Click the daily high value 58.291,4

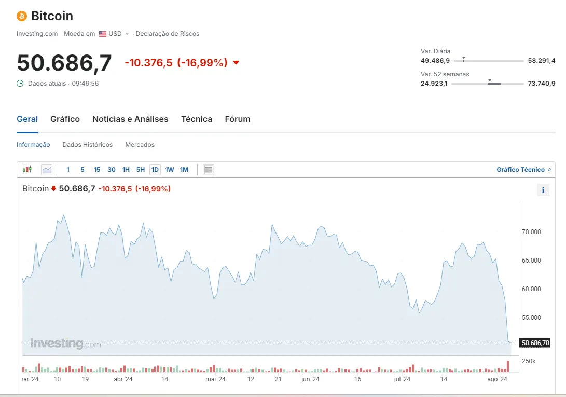(542, 61)
